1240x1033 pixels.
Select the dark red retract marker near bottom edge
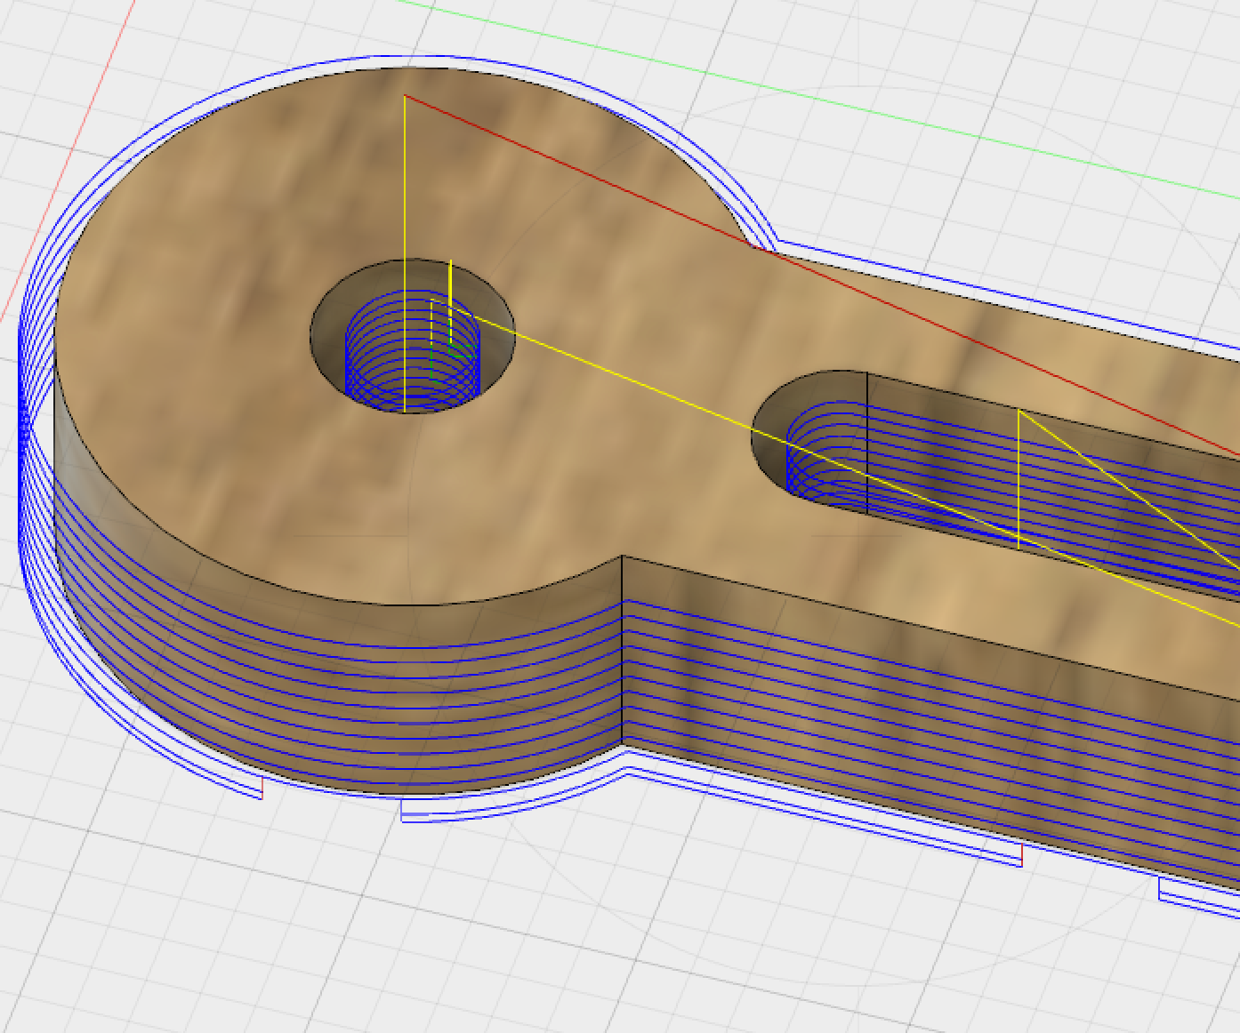point(262,785)
